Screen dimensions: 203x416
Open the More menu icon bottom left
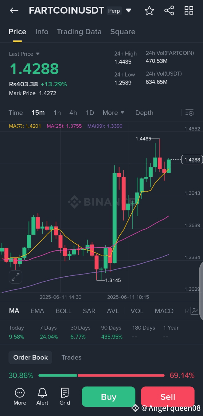pos(20,396)
